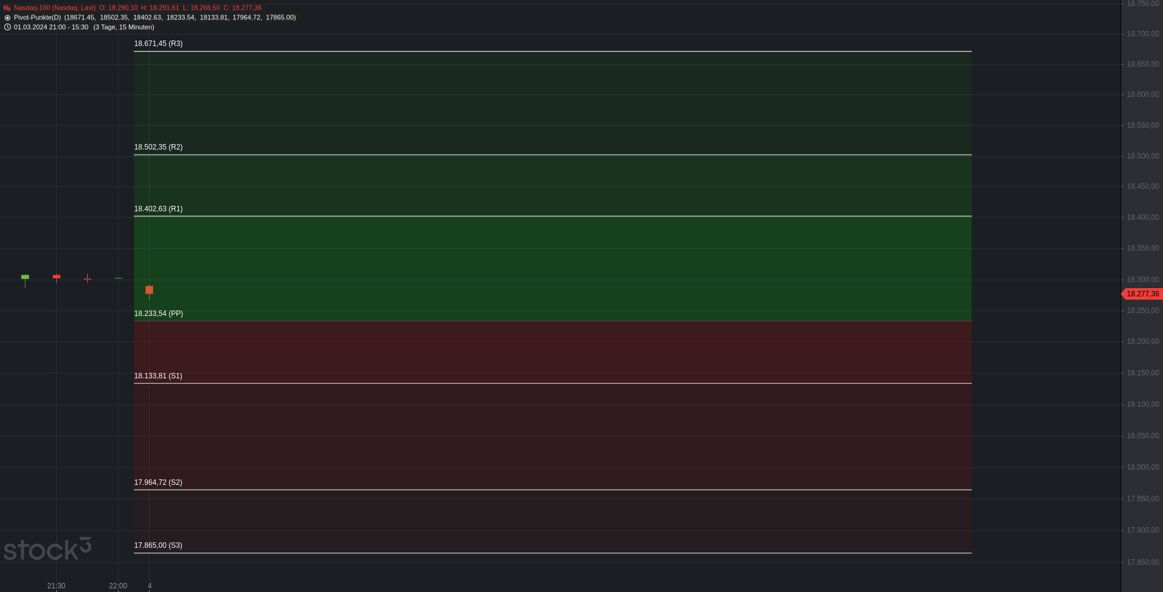1163x592 pixels.
Task: Select the 18.402,63 (R1) pivot label
Action: click(x=158, y=209)
